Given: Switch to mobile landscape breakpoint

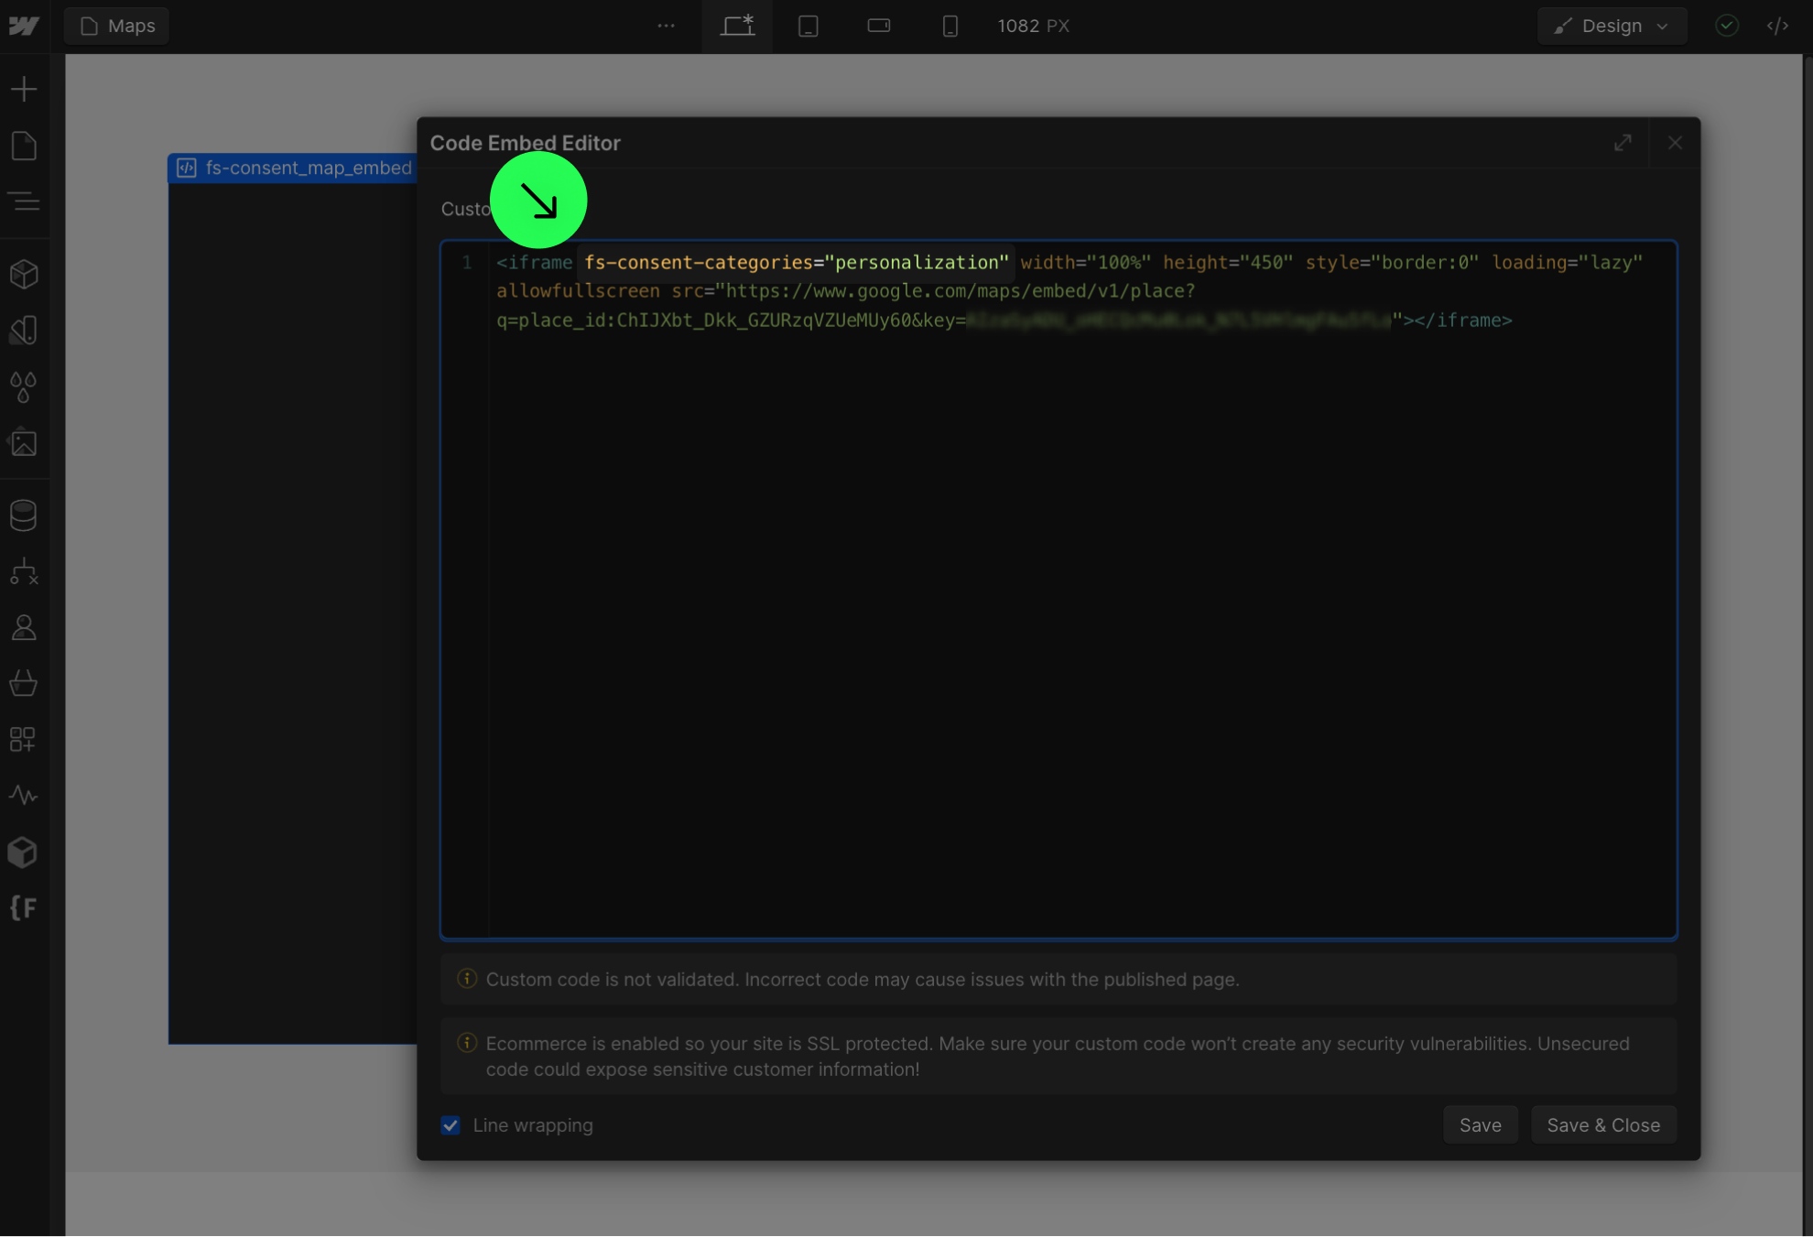Looking at the screenshot, I should click(x=879, y=26).
